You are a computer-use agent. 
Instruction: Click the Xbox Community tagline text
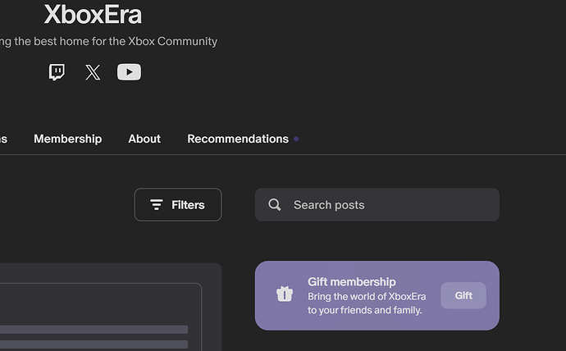click(x=108, y=42)
